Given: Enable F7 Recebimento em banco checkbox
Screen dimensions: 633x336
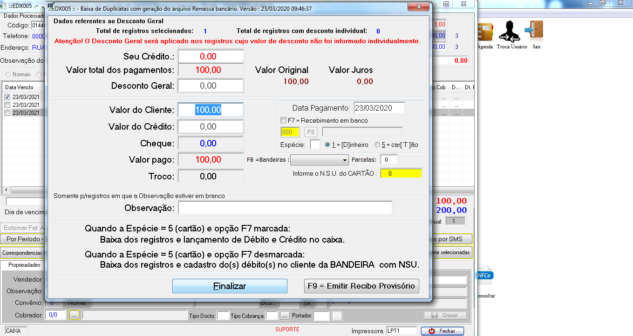Looking at the screenshot, I should tap(284, 120).
